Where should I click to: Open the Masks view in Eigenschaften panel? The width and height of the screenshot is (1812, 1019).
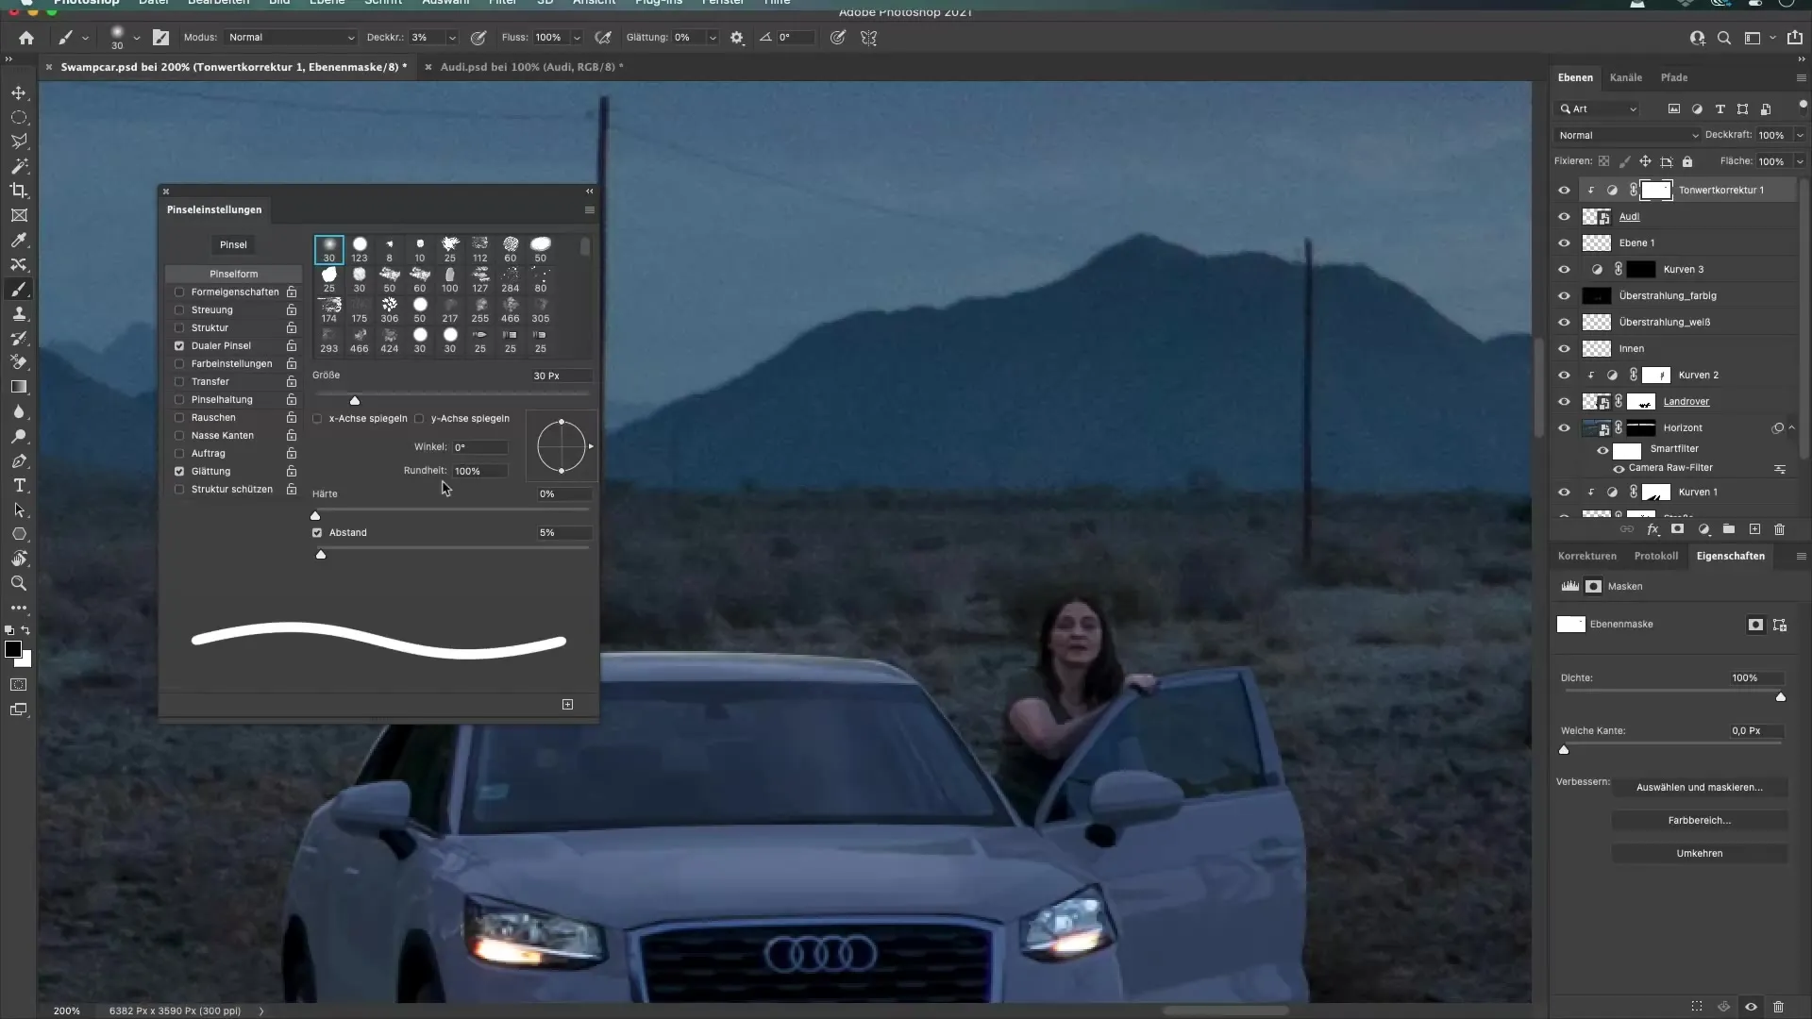[1593, 586]
